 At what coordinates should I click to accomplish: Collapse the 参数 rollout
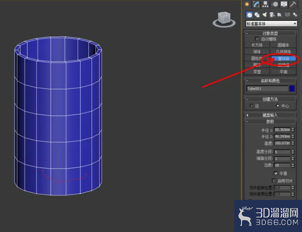click(270, 122)
